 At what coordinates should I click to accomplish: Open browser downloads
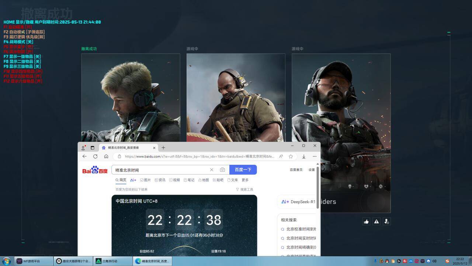[304, 156]
